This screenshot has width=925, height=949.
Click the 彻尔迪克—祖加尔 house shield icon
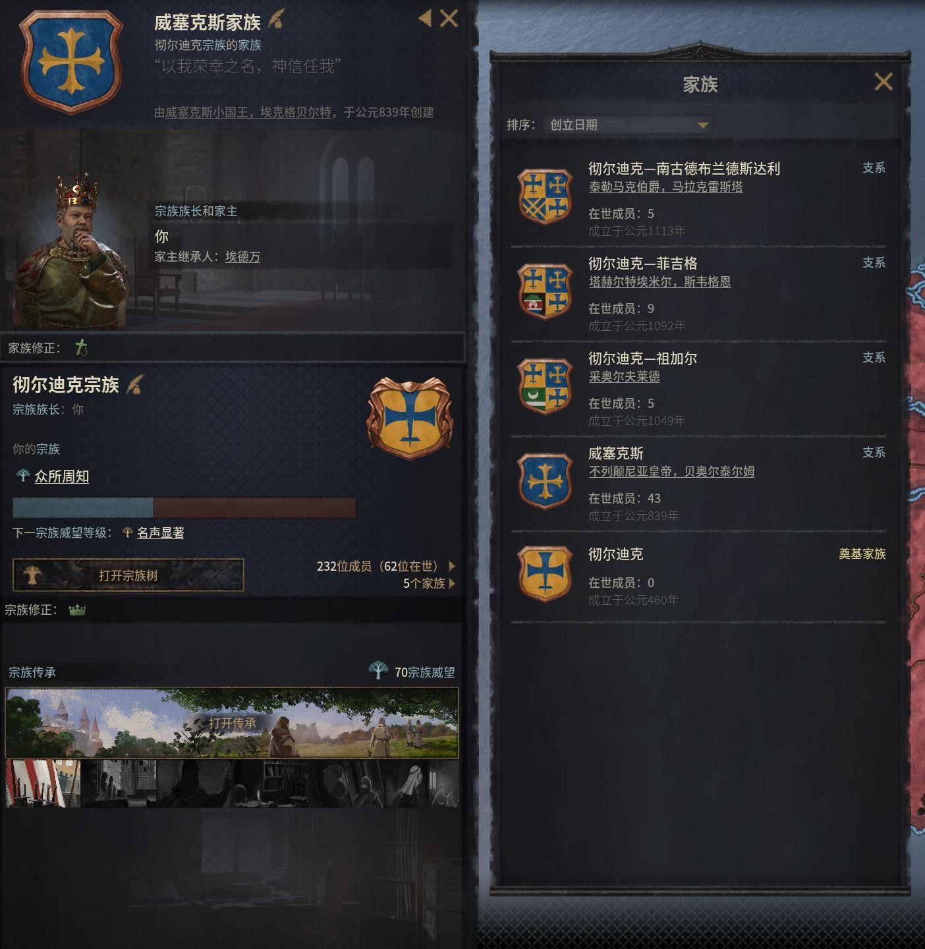pos(545,386)
